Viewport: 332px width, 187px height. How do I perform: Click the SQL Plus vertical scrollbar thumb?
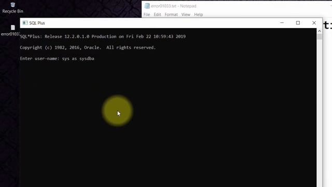pyautogui.click(x=320, y=36)
